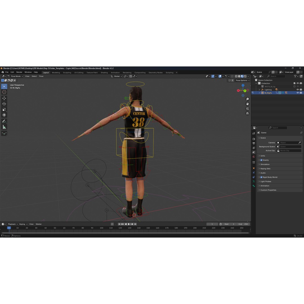
Task: Switch to rendered viewport shading
Action: pos(245,76)
